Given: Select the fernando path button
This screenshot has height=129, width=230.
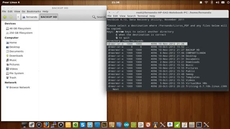Looking at the screenshot, I should (30, 17).
